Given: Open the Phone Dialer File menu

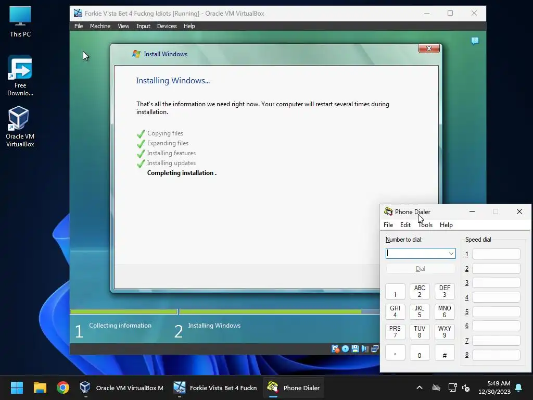Looking at the screenshot, I should (x=388, y=225).
